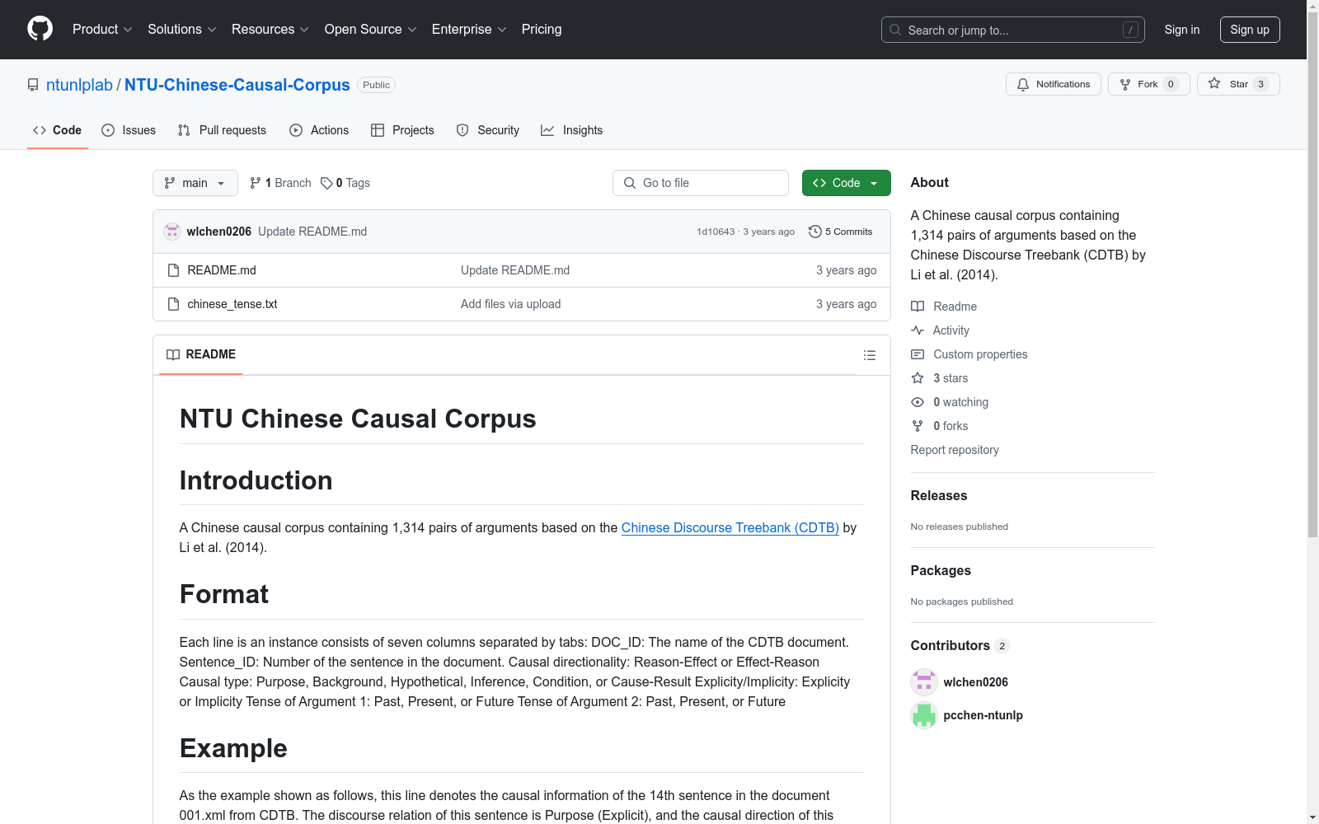
Task: Click the Update README.md message in commit bar
Action: [312, 232]
